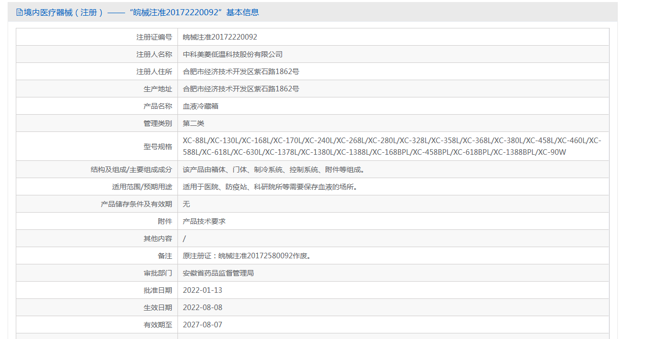
Task: Click the label "其他内容"
Action: [x=158, y=239]
